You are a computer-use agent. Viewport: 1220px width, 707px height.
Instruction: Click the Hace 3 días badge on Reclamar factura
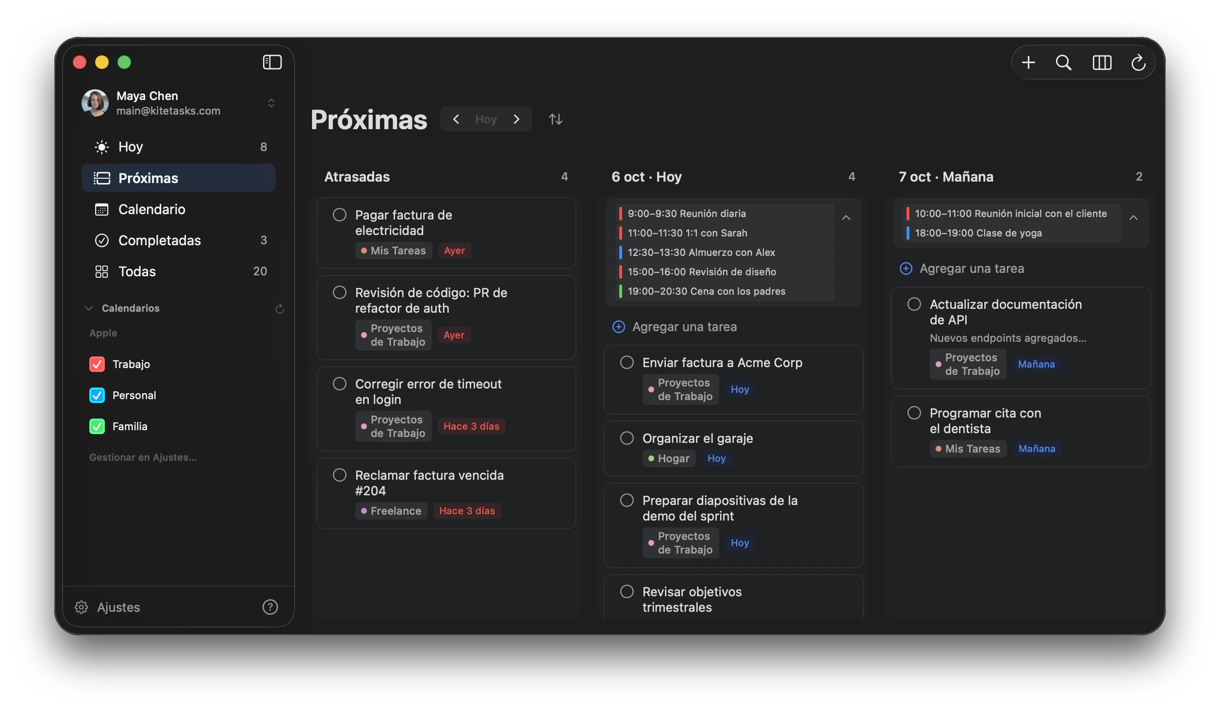click(467, 511)
